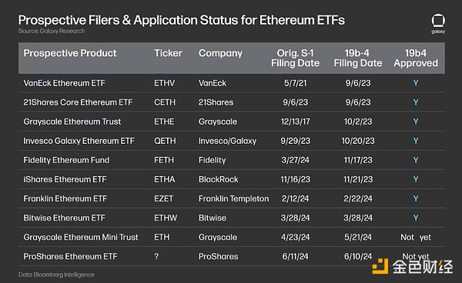Click the 19b4 Approved column header

point(416,58)
